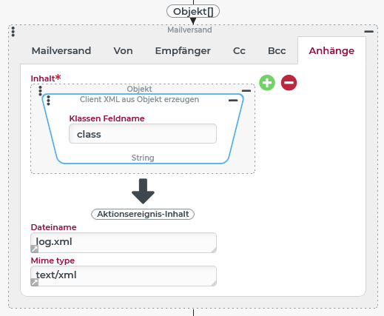This screenshot has height=316, width=384.
Task: Click the Dateiname field containing log.xml
Action: pyautogui.click(x=124, y=243)
